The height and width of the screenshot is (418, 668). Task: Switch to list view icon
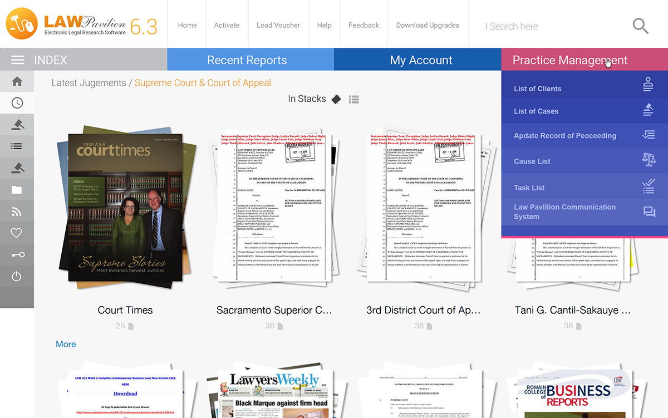tap(353, 99)
